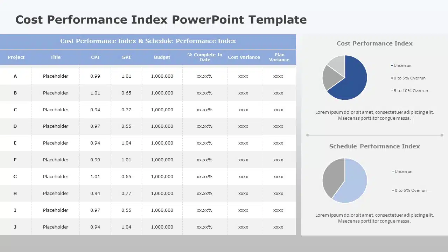Click the CPI column header

[x=95, y=57]
